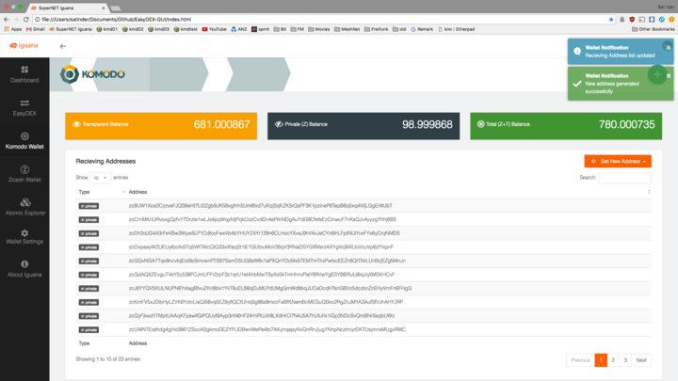Open the Remark bookmark
678x381 pixels.
coord(422,29)
